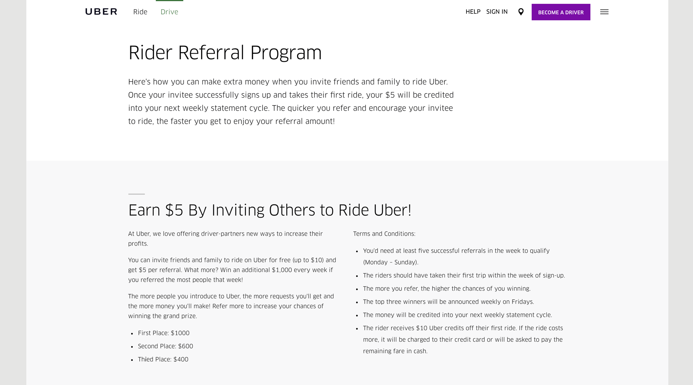
Task: Click the winners announced on Fridays bullet
Action: pyautogui.click(x=448, y=302)
